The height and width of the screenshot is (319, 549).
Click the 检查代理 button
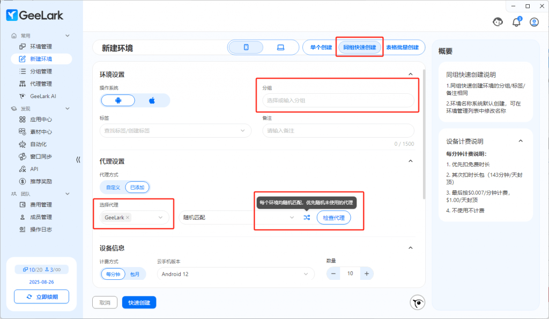click(x=333, y=218)
